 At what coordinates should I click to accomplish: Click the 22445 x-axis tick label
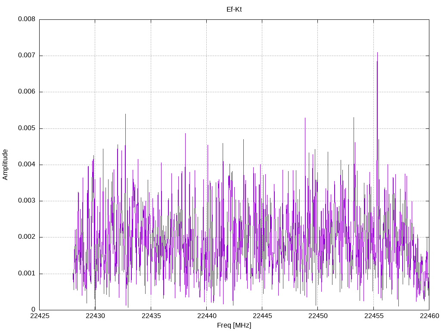click(x=262, y=316)
